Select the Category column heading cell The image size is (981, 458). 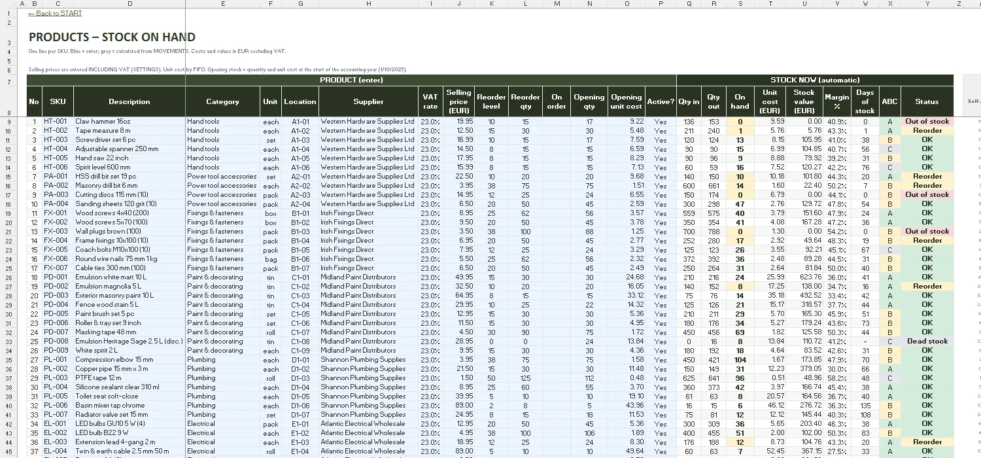[x=223, y=101]
